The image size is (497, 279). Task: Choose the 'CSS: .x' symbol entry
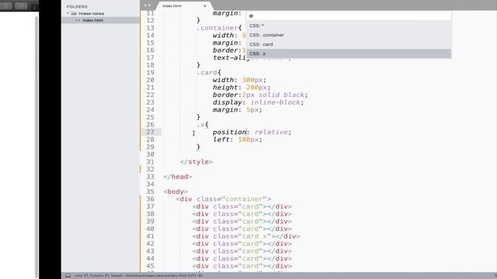coord(349,53)
